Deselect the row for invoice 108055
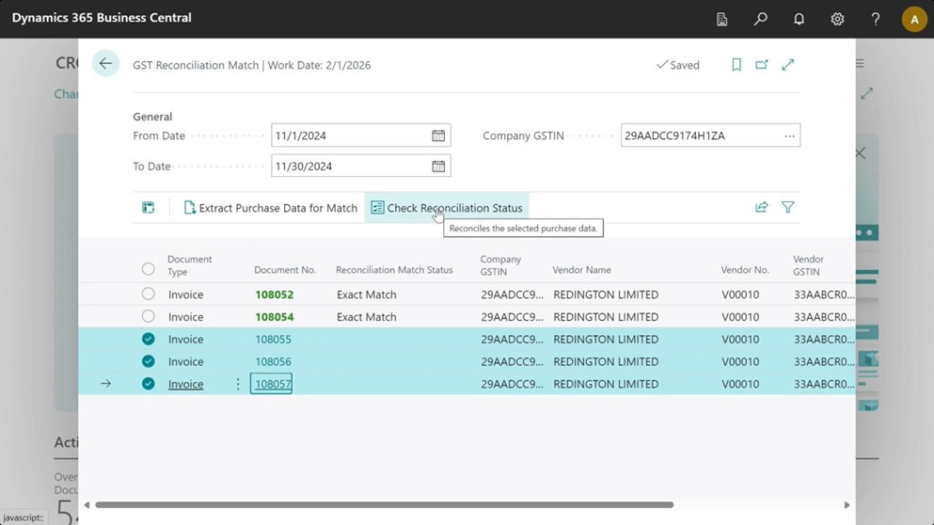Screen dimensions: 934x525 pyautogui.click(x=148, y=339)
